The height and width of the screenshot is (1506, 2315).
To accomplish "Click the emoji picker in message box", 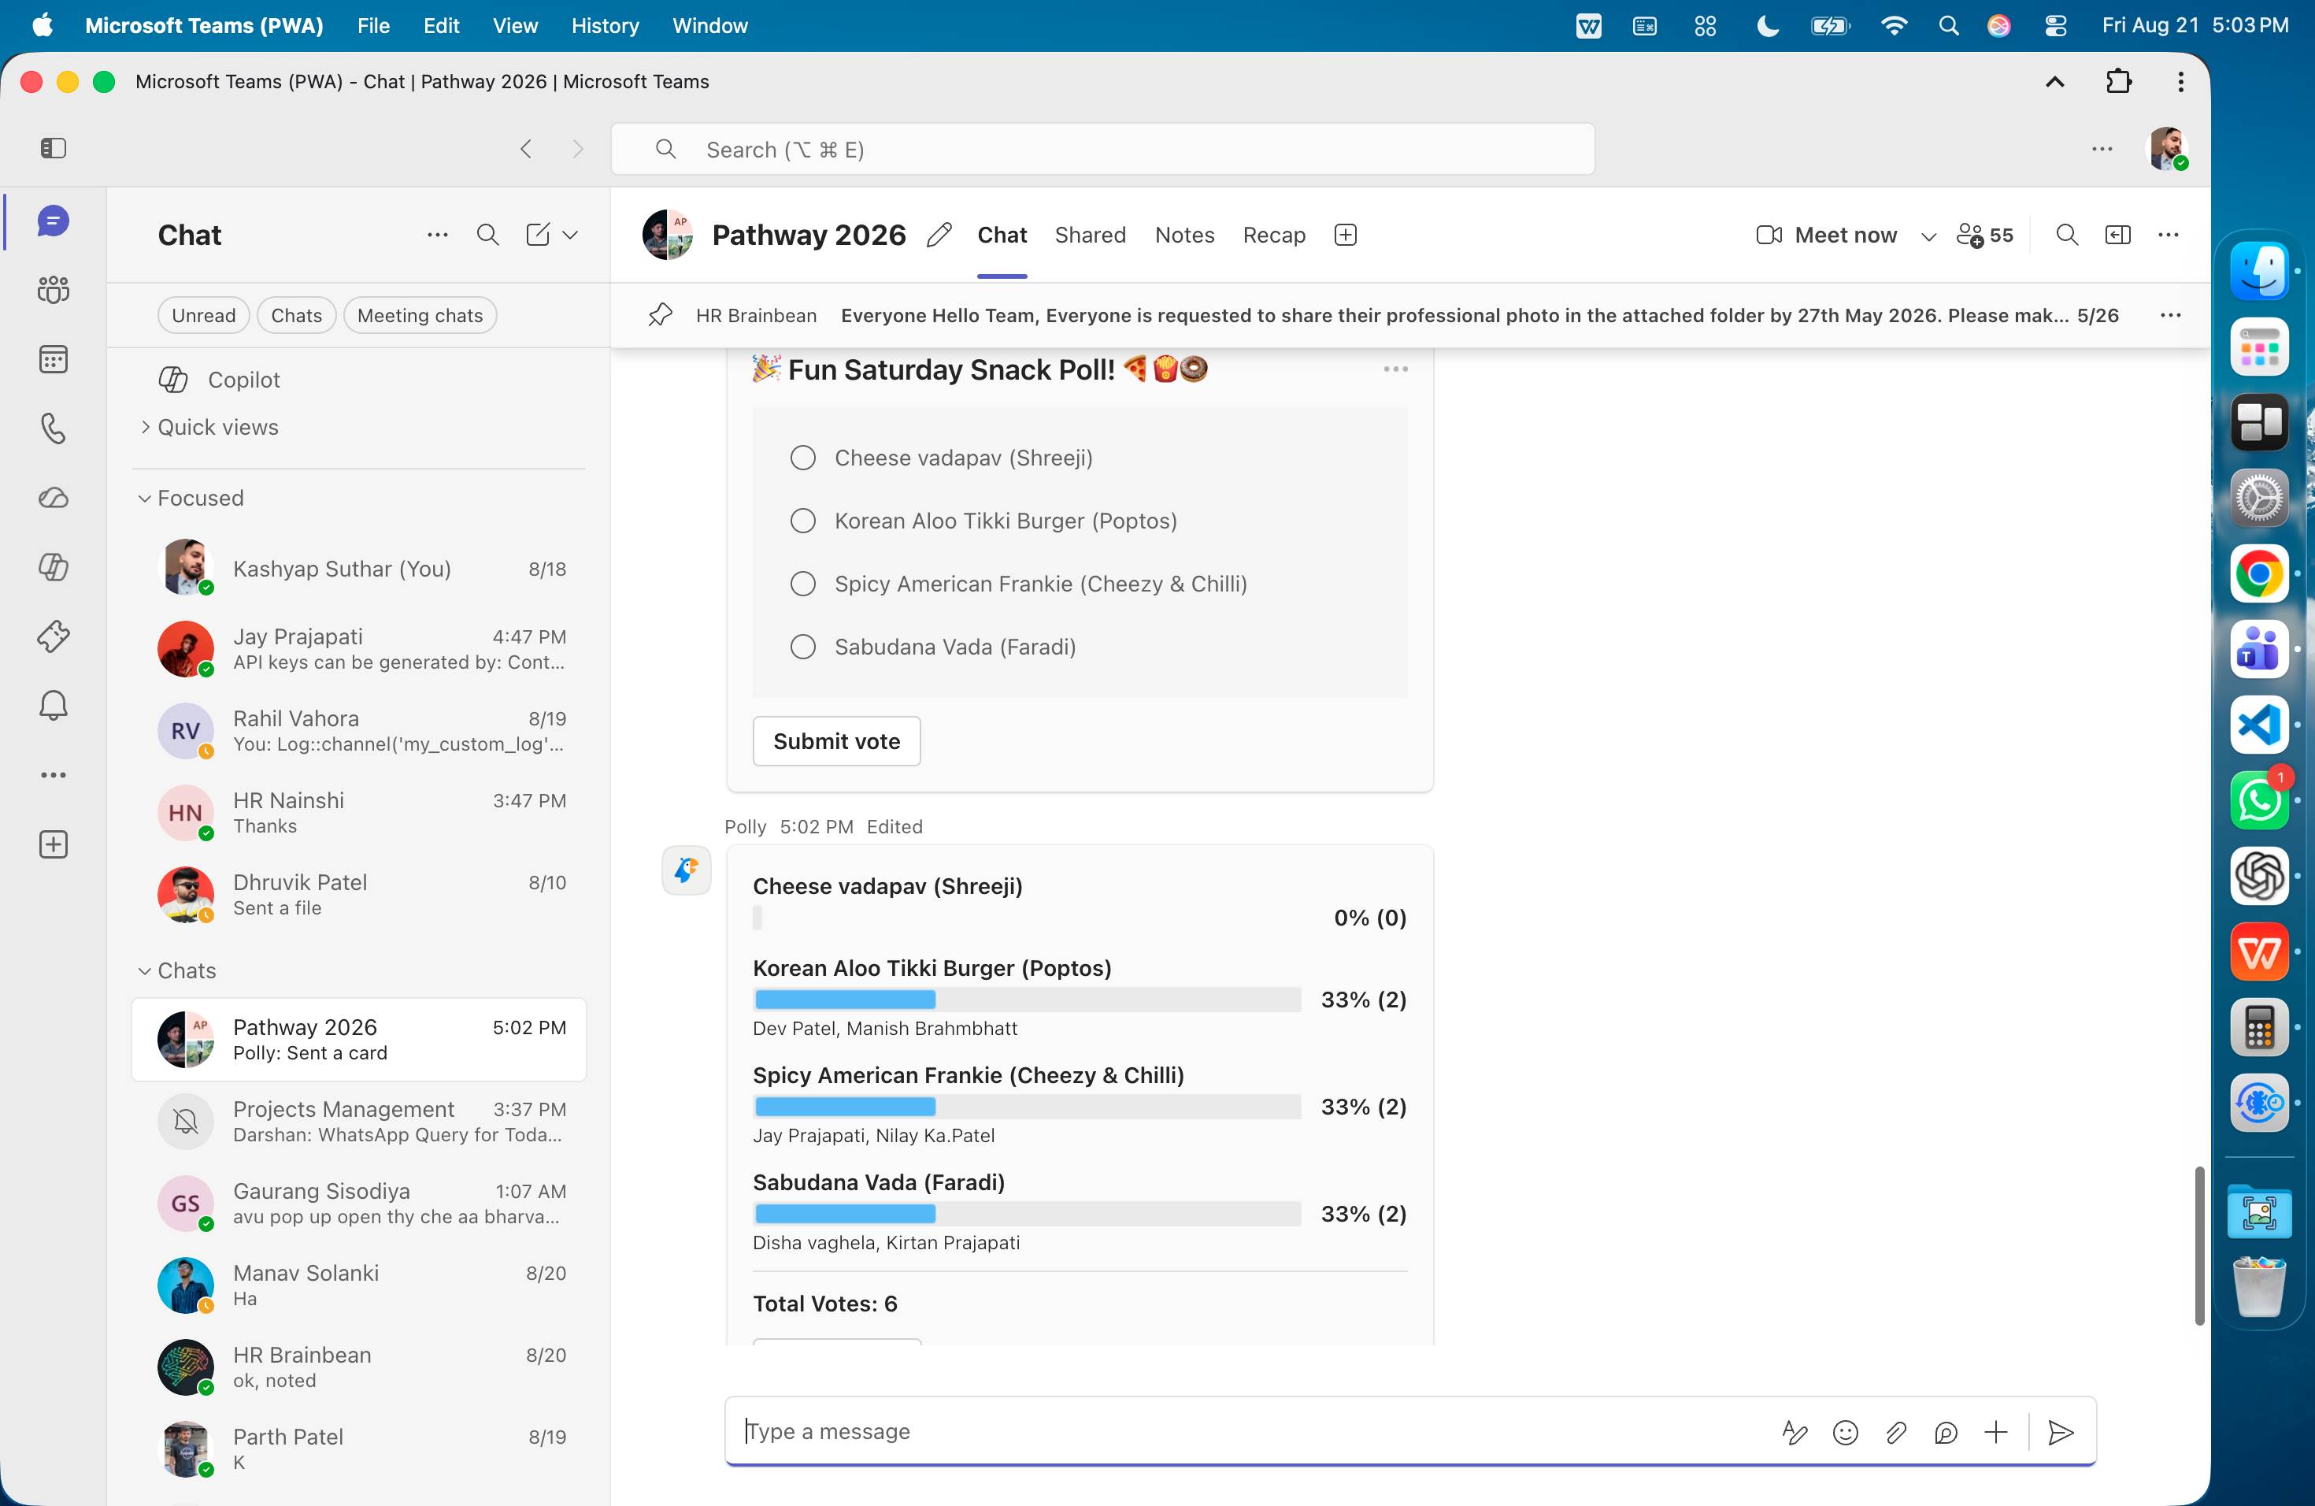I will pos(1845,1432).
